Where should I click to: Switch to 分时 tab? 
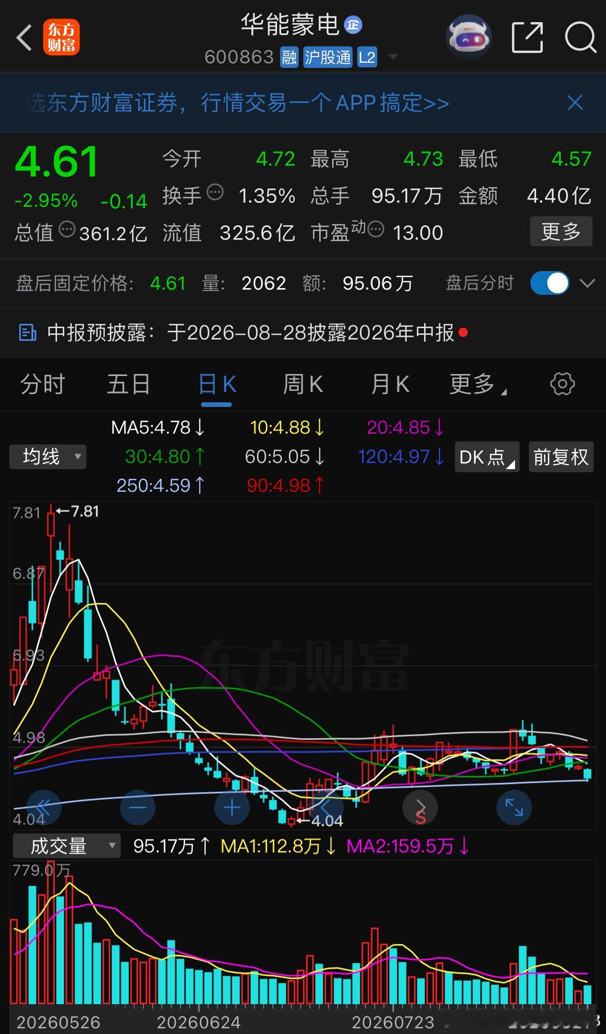43,384
